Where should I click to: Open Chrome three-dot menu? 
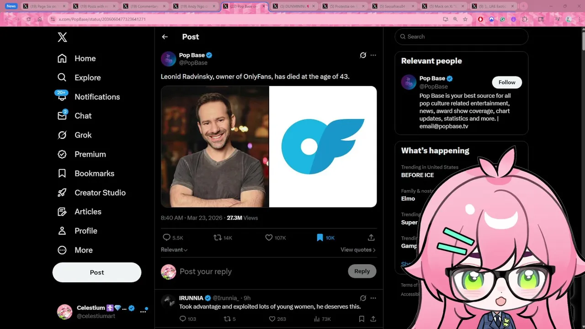tap(579, 19)
